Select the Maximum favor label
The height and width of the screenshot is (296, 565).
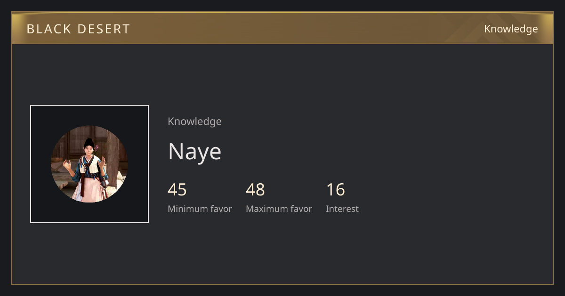click(x=279, y=209)
